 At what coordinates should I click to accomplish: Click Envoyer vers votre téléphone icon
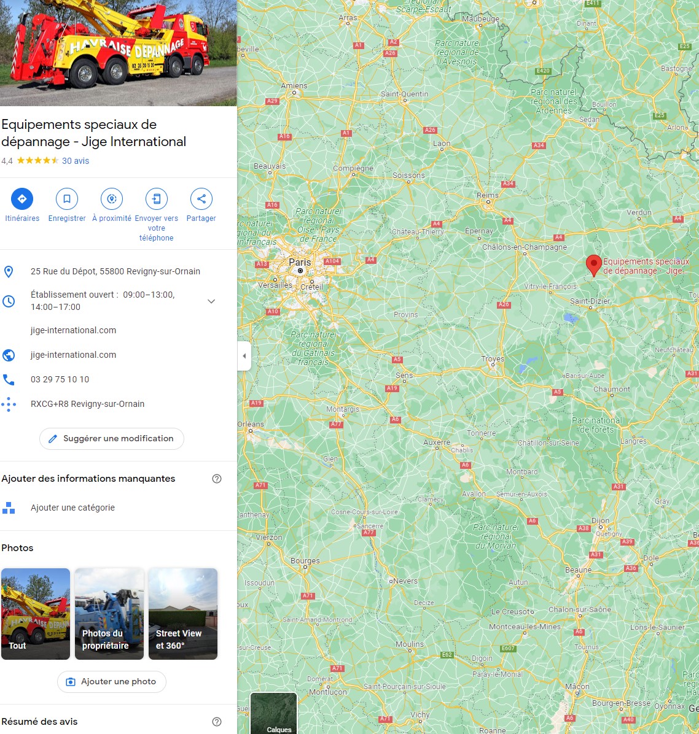[x=157, y=199]
